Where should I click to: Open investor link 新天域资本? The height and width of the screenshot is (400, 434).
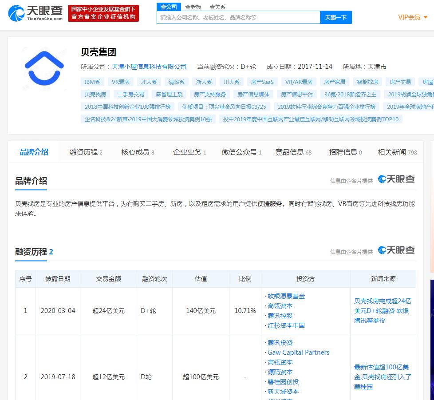pos(283,392)
